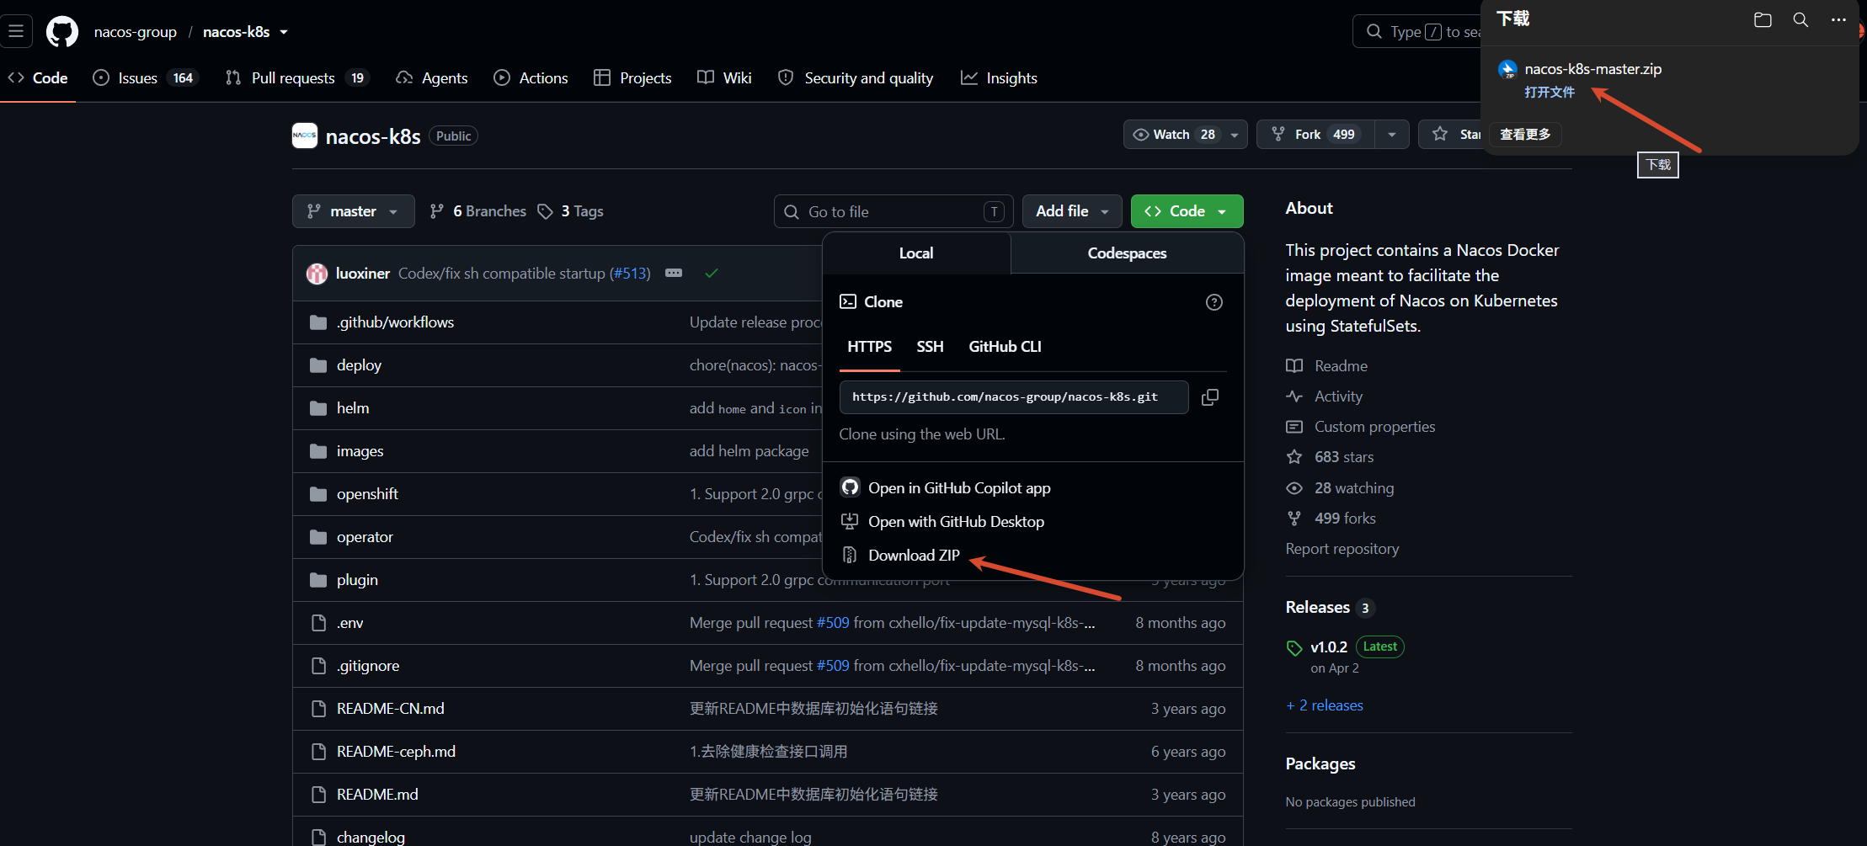Click the 查看更多 button in downloads
The height and width of the screenshot is (846, 1867).
(x=1525, y=135)
